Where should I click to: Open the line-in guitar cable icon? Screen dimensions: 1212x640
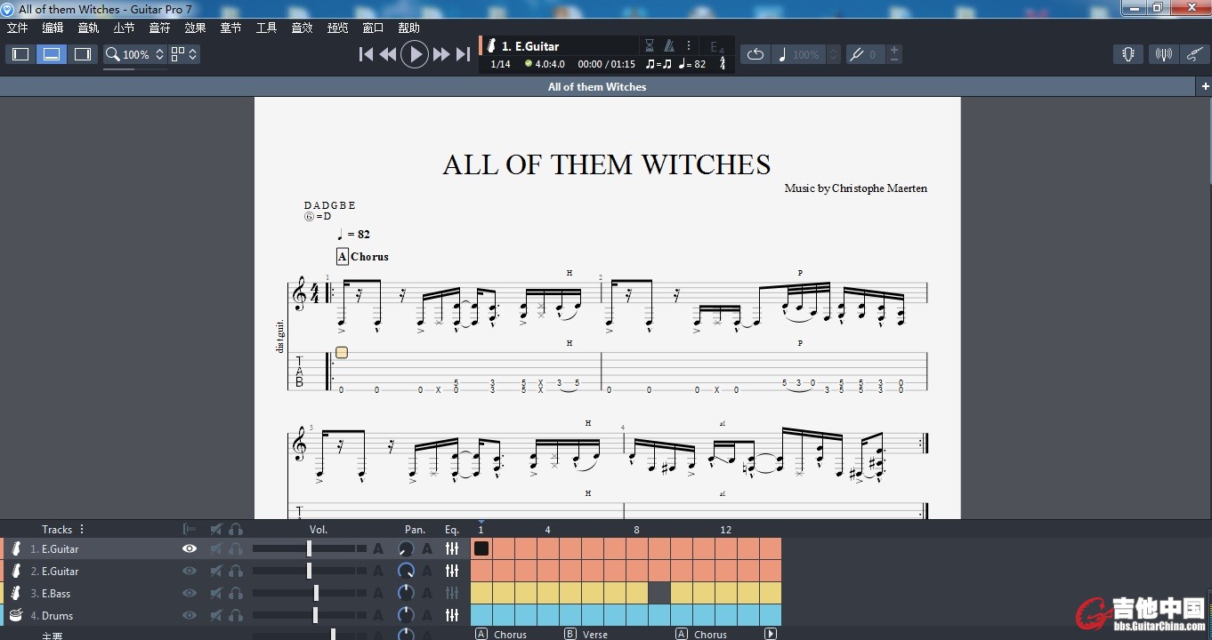pos(1194,54)
